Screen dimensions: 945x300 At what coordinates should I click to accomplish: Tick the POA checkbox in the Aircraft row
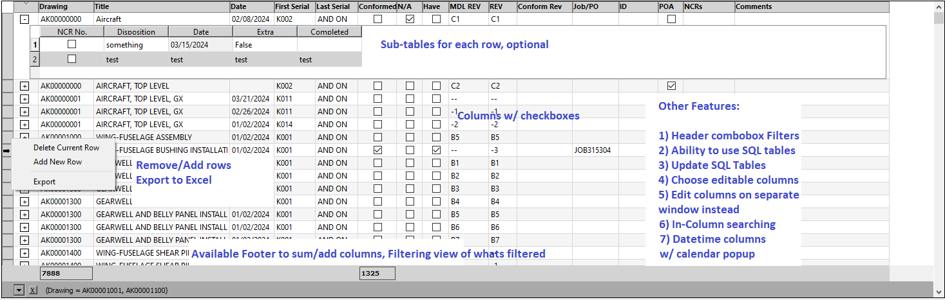[671, 19]
